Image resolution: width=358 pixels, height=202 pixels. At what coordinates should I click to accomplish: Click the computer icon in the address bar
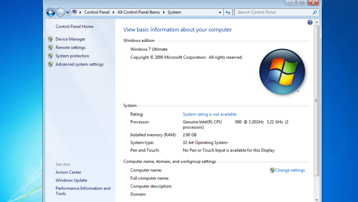point(74,12)
